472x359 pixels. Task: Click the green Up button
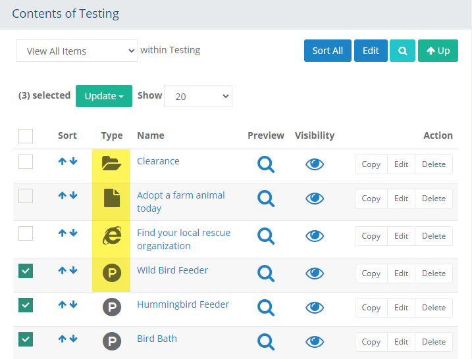[x=438, y=51]
